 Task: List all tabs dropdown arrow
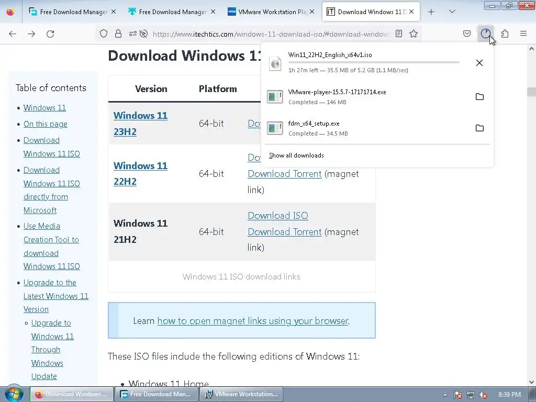[452, 12]
